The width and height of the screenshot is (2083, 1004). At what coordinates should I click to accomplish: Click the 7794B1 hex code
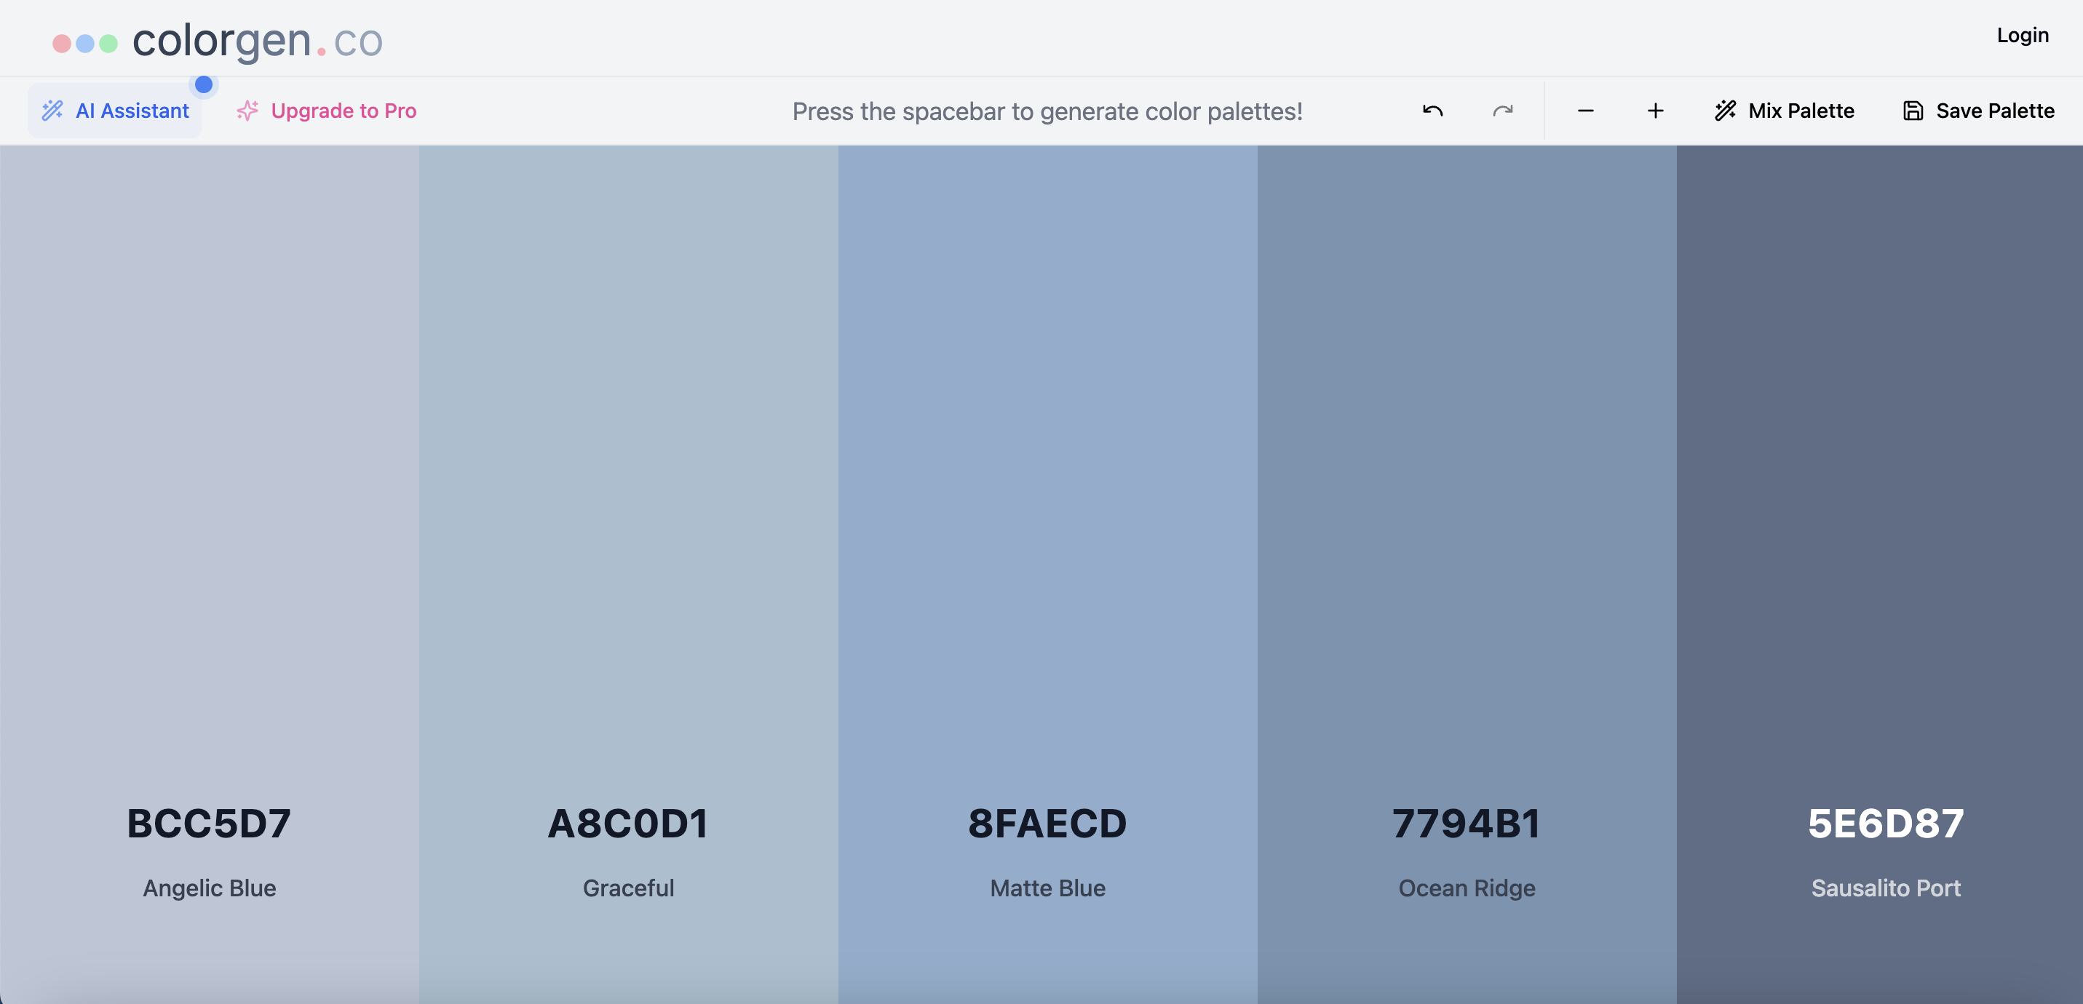click(x=1466, y=824)
